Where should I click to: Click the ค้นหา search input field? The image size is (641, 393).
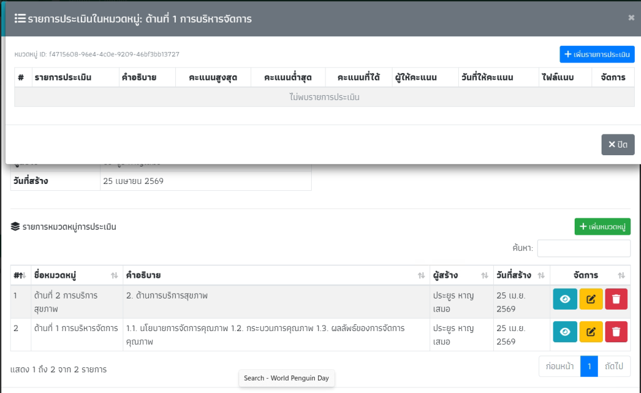[x=583, y=248]
